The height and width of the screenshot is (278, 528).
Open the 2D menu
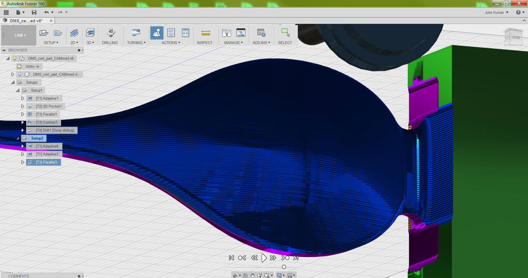tap(74, 43)
